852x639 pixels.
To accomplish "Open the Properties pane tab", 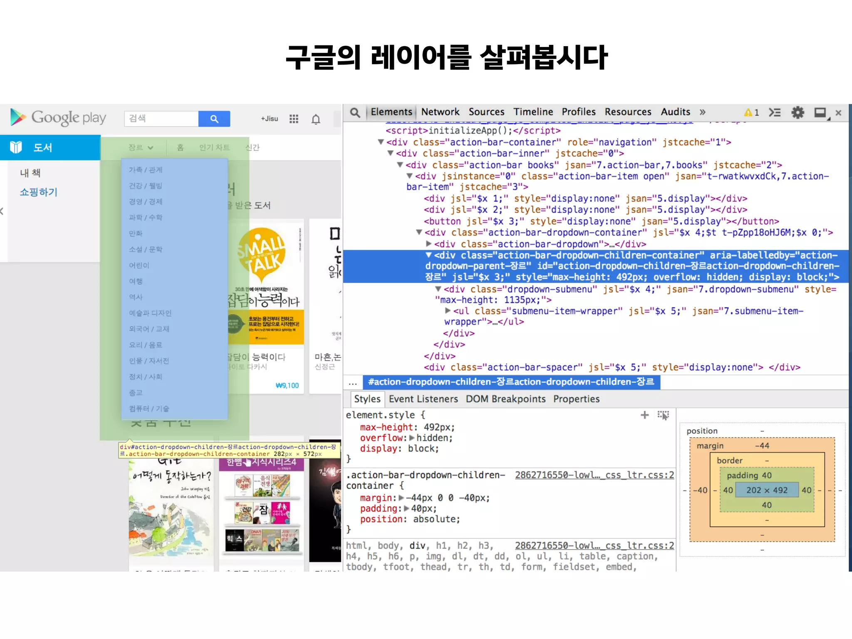I will tap(576, 399).
